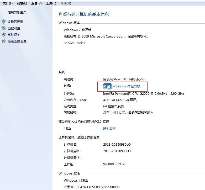The image size is (205, 190).
Task: Click the shield icon beside 高级系统设置
Action: [4, 41]
